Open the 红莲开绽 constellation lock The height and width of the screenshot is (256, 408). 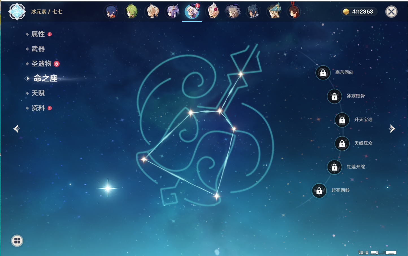(x=335, y=167)
